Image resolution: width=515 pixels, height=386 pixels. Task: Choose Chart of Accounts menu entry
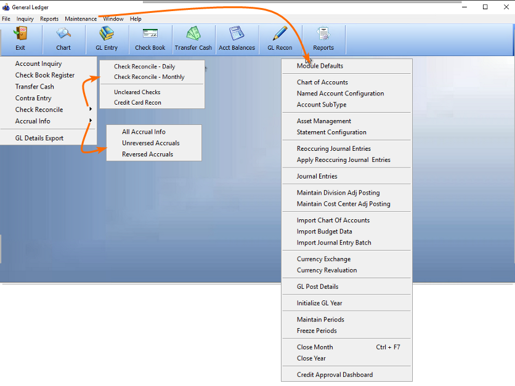322,82
